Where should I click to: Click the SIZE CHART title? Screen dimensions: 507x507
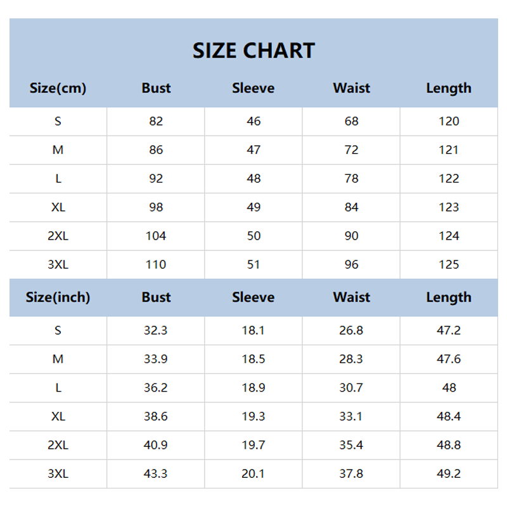click(x=253, y=50)
